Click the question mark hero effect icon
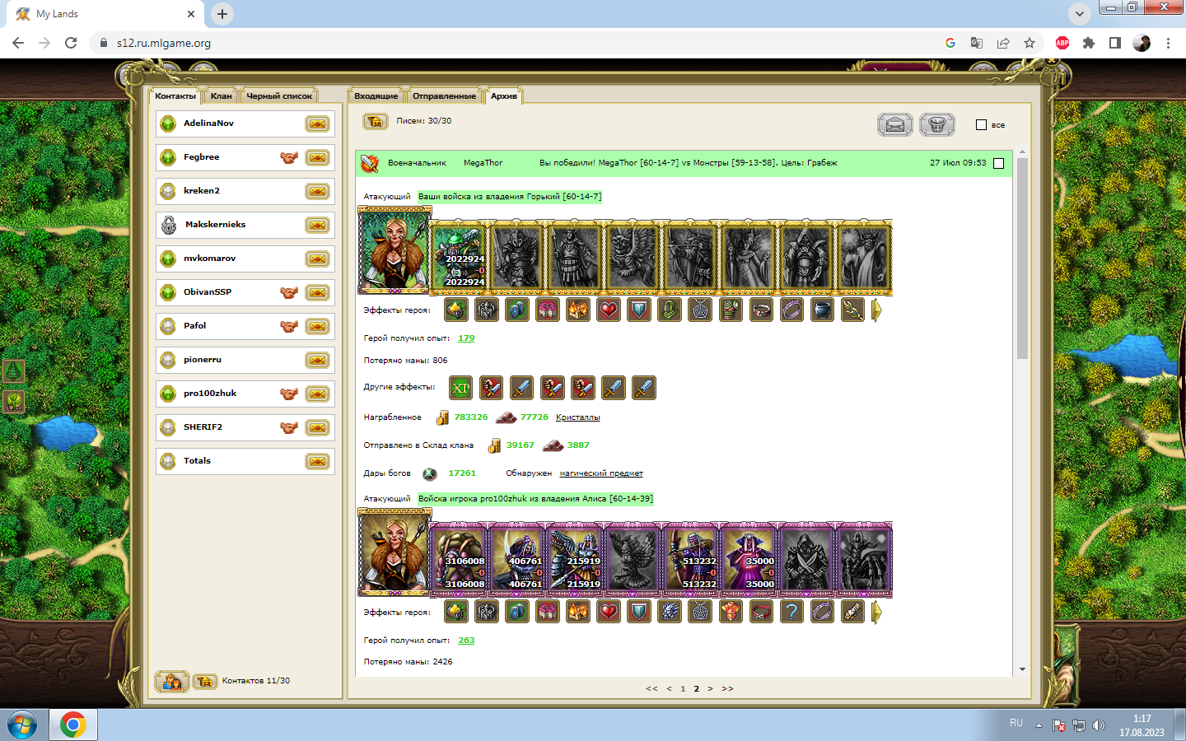Image resolution: width=1186 pixels, height=741 pixels. coord(791,612)
